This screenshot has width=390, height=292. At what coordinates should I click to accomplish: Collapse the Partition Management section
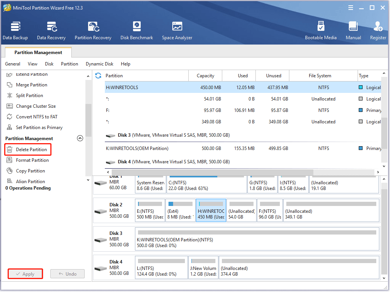(x=80, y=138)
